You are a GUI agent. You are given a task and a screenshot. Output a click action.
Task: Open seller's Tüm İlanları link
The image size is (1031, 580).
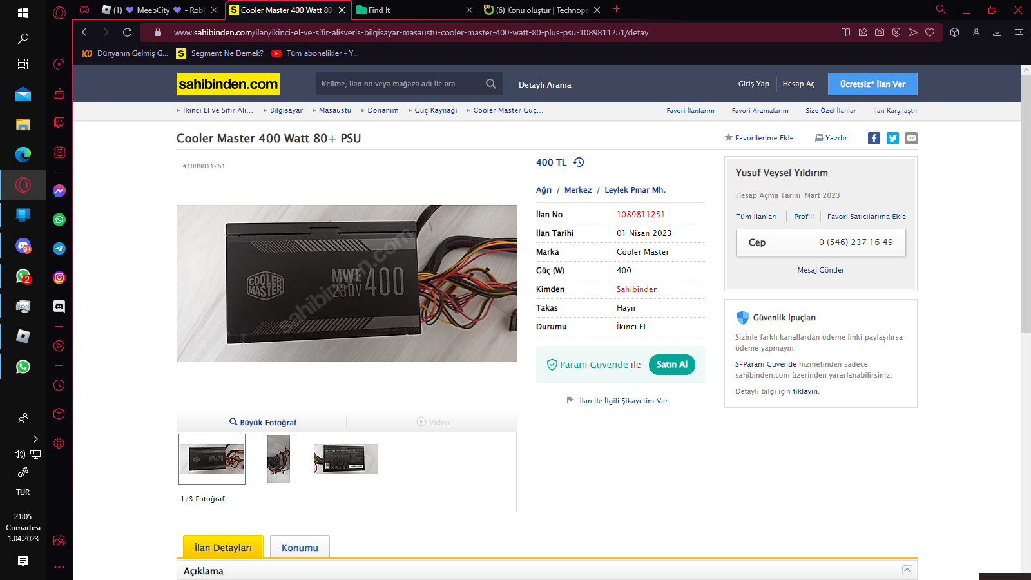tap(756, 217)
